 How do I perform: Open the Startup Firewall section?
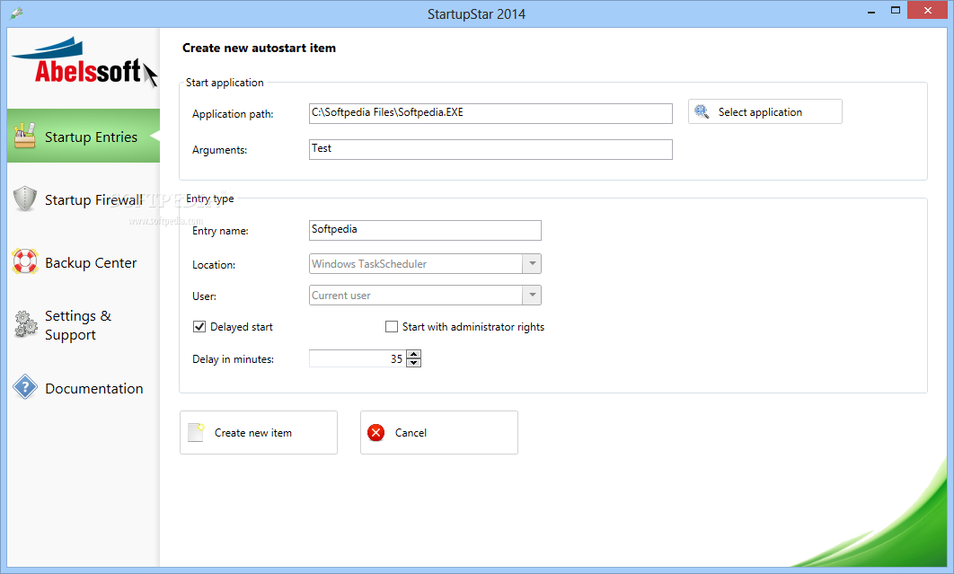point(84,199)
